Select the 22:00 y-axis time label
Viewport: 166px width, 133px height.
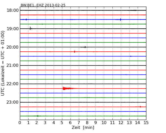(x=13, y=84)
